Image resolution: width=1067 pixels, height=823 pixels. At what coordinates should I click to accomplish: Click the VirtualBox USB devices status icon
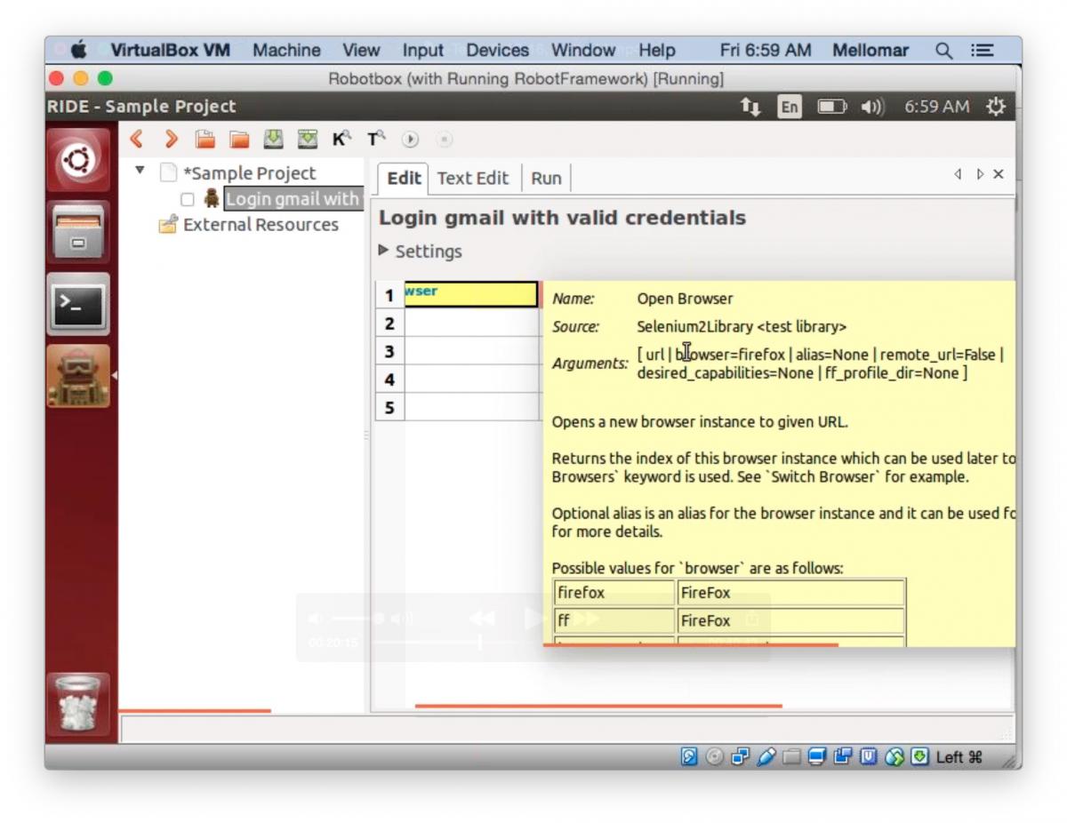[x=766, y=756]
